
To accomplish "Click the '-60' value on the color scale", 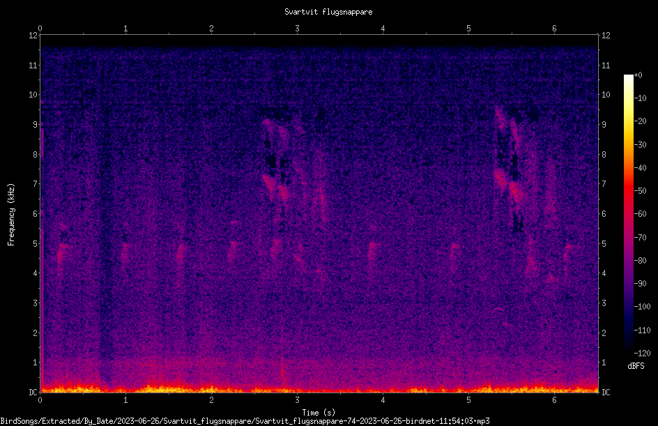I will coord(641,214).
